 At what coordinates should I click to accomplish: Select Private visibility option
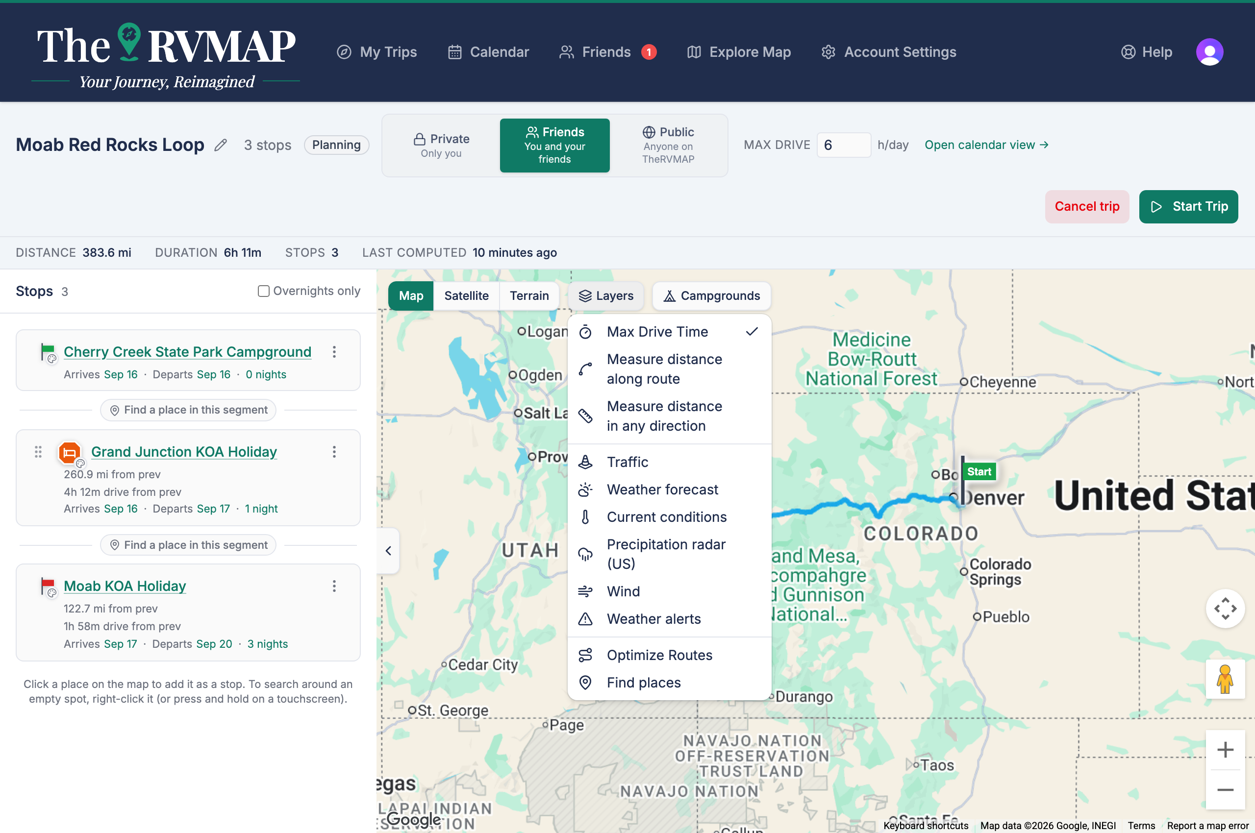[441, 146]
